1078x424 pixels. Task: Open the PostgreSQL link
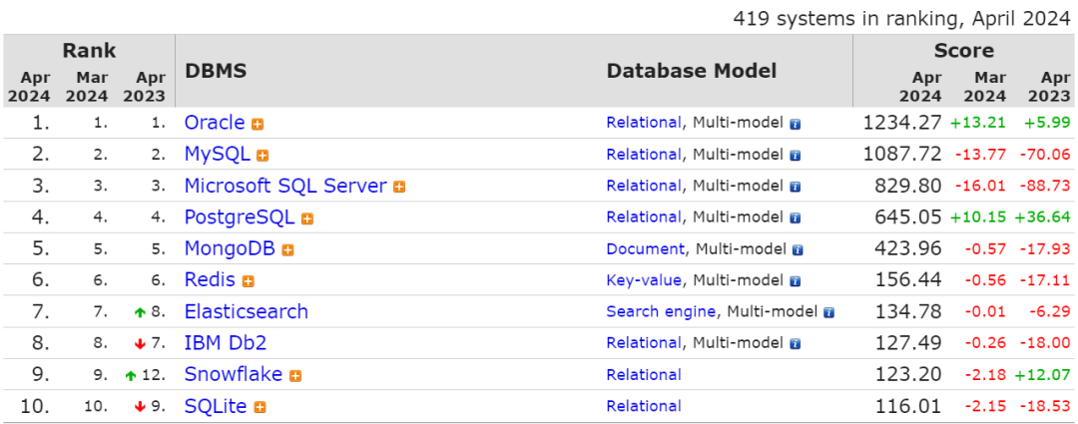(240, 216)
